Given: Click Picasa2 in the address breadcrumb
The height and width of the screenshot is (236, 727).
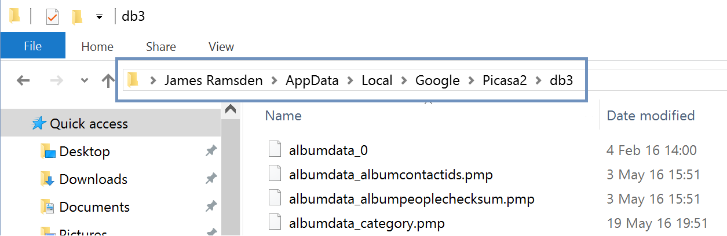Looking at the screenshot, I should pos(505,80).
